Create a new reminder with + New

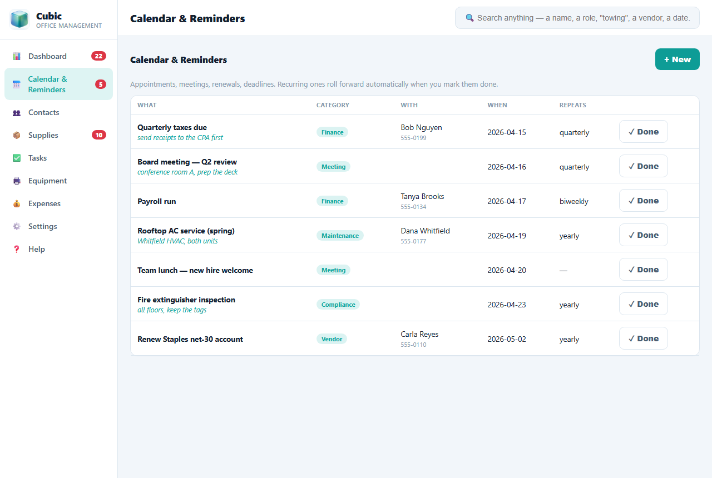677,59
